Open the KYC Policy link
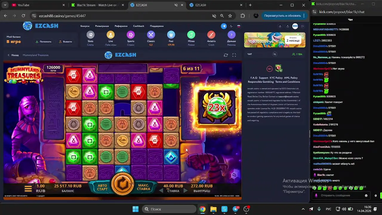Viewport: 382px width, 215px height. click(276, 78)
